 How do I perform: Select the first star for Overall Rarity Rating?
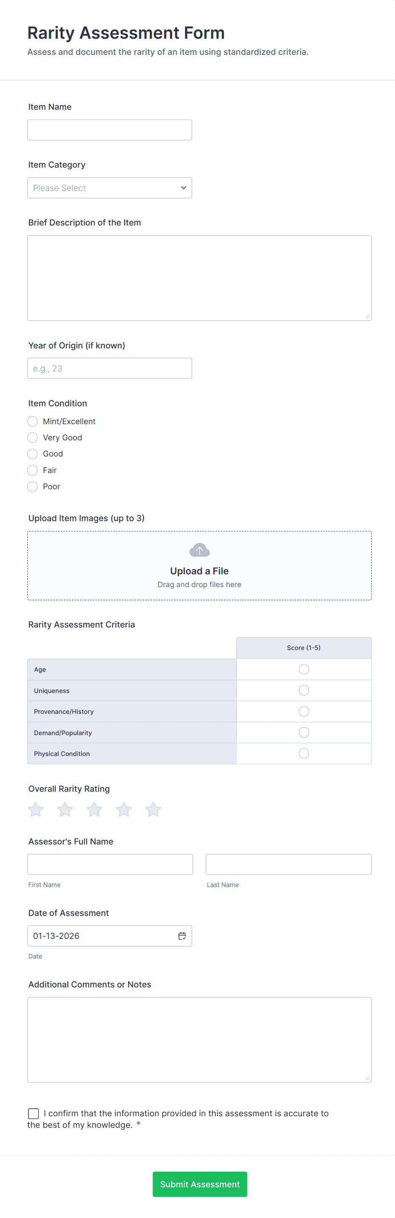coord(35,810)
